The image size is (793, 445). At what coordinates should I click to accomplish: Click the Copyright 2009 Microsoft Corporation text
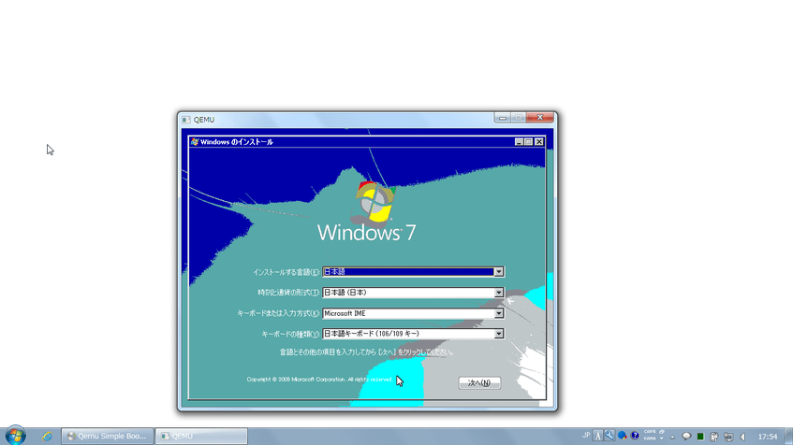(x=319, y=380)
